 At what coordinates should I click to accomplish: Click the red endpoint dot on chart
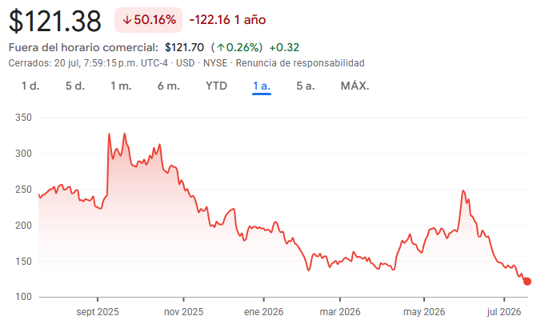[x=527, y=282]
